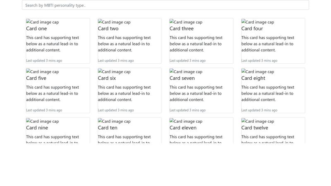
Task: Click the "Card twelve" heading
Action: click(255, 128)
